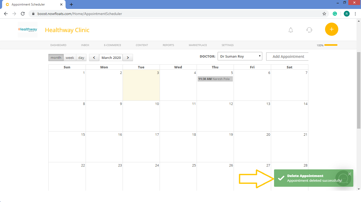Select date 10 in calendar
Image resolution: width=361 pixels, height=202 pixels.
click(x=157, y=104)
